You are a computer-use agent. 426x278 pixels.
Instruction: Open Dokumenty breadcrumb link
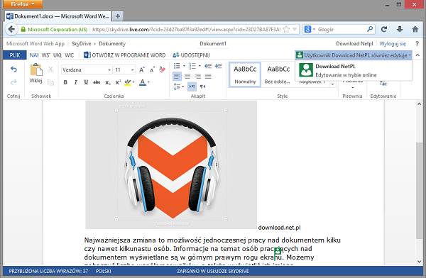(112, 43)
